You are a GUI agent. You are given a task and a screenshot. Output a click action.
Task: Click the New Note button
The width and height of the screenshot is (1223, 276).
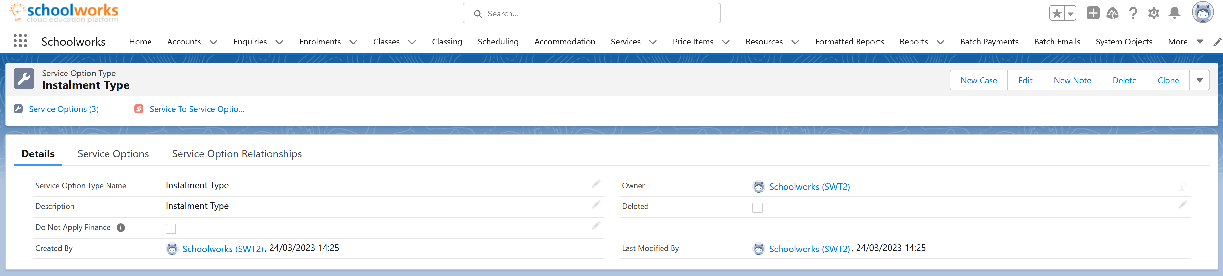pyautogui.click(x=1072, y=80)
